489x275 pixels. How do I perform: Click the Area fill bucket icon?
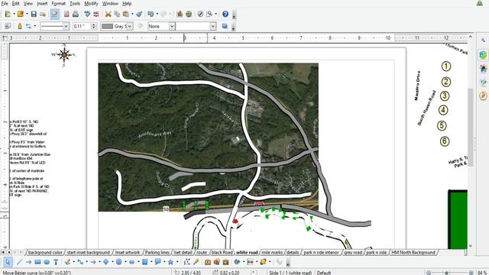click(141, 26)
